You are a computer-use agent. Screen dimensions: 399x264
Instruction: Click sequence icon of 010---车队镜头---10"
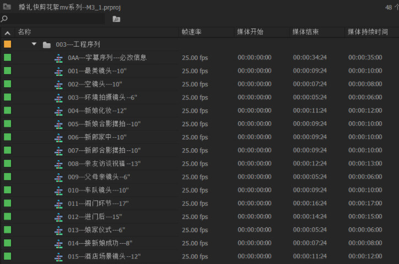point(58,191)
